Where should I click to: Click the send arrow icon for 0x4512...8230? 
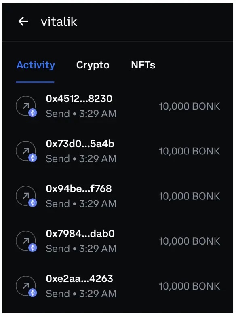[x=26, y=106]
